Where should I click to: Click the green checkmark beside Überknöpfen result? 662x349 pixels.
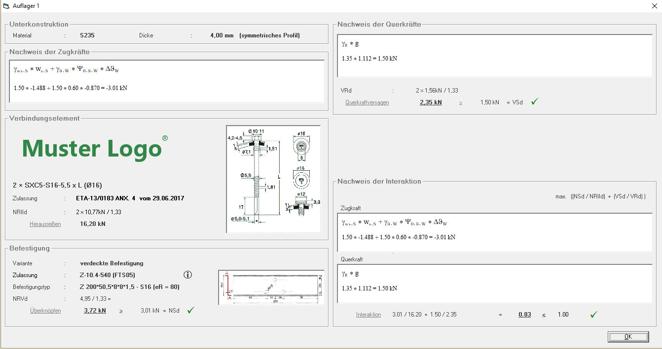(190, 310)
